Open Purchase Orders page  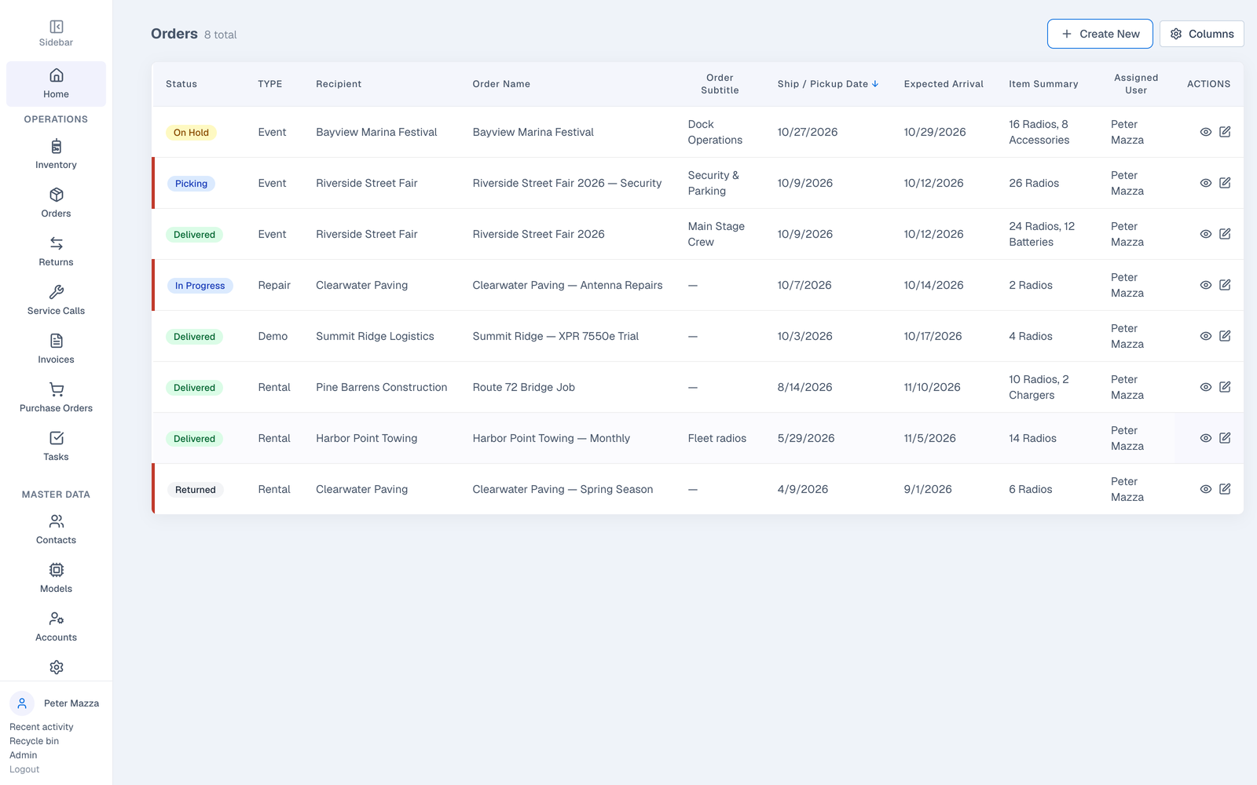tap(56, 398)
